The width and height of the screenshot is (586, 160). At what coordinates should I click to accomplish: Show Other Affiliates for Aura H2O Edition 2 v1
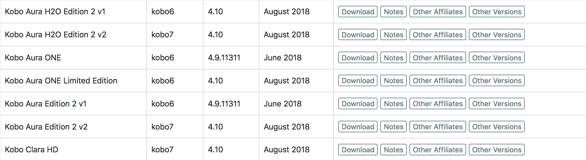tap(438, 12)
